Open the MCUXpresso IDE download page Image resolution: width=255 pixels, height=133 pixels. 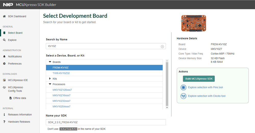tap(18, 80)
